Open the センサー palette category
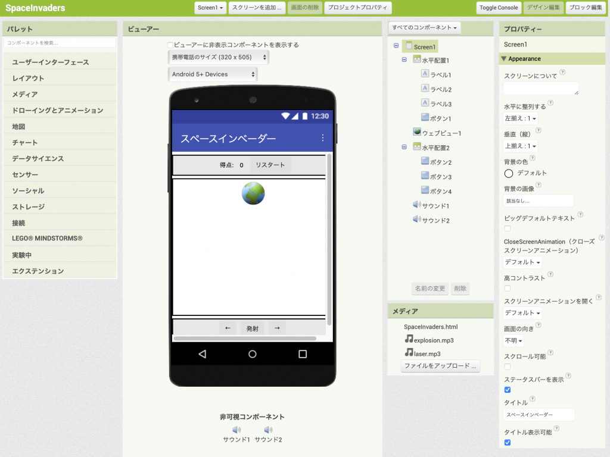610x457 pixels. click(25, 175)
